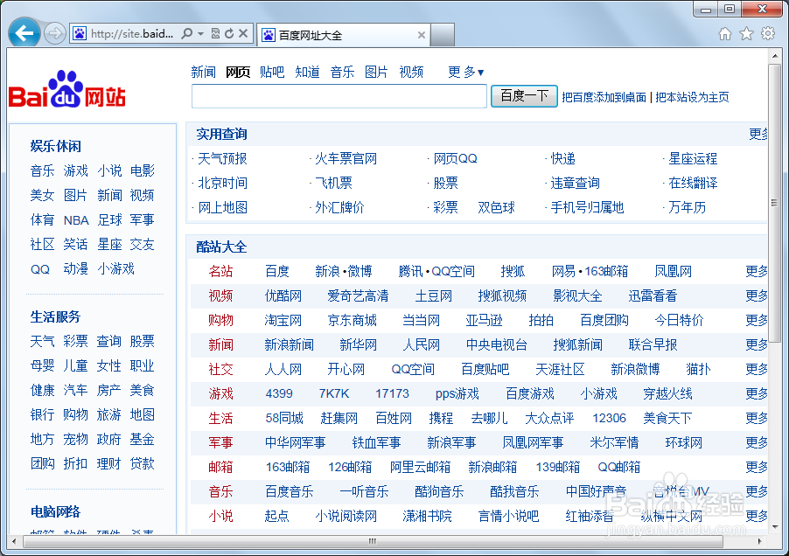Expand the 更多 dropdown menu
Image resolution: width=789 pixels, height=556 pixels.
coord(465,73)
